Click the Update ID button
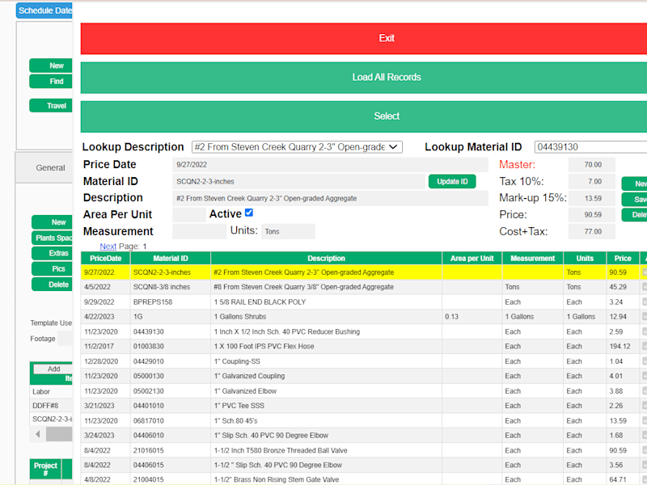 [452, 181]
